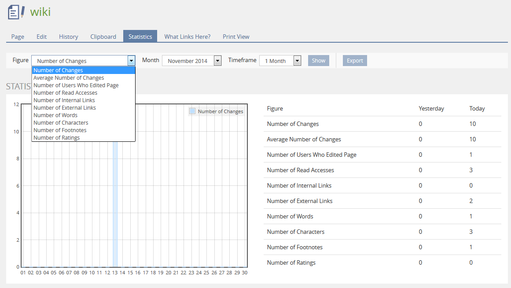Open the Timeframe dropdown

pos(297,61)
